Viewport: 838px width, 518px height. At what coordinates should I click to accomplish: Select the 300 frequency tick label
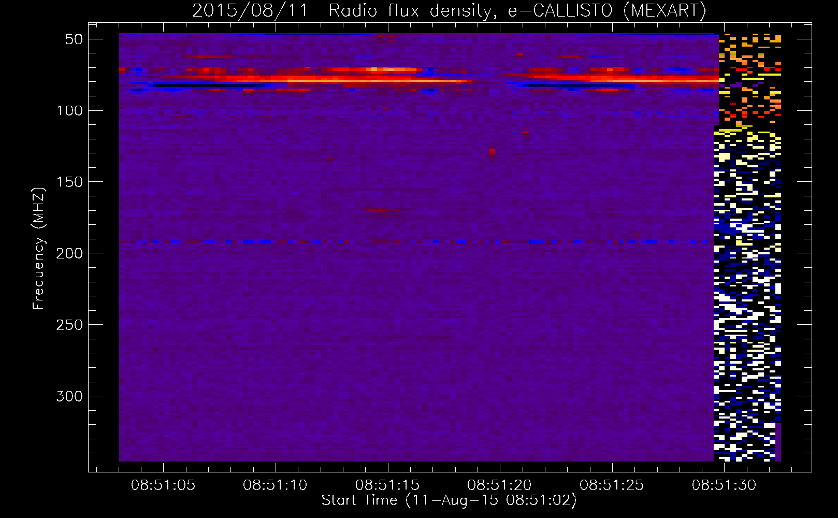tap(69, 396)
